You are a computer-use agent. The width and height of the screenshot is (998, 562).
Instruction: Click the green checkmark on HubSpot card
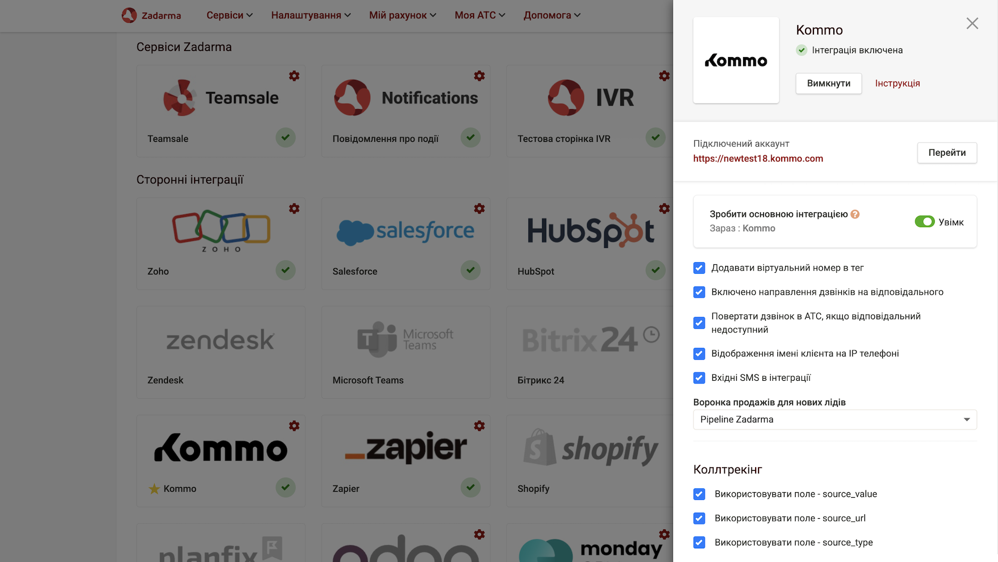click(x=655, y=270)
